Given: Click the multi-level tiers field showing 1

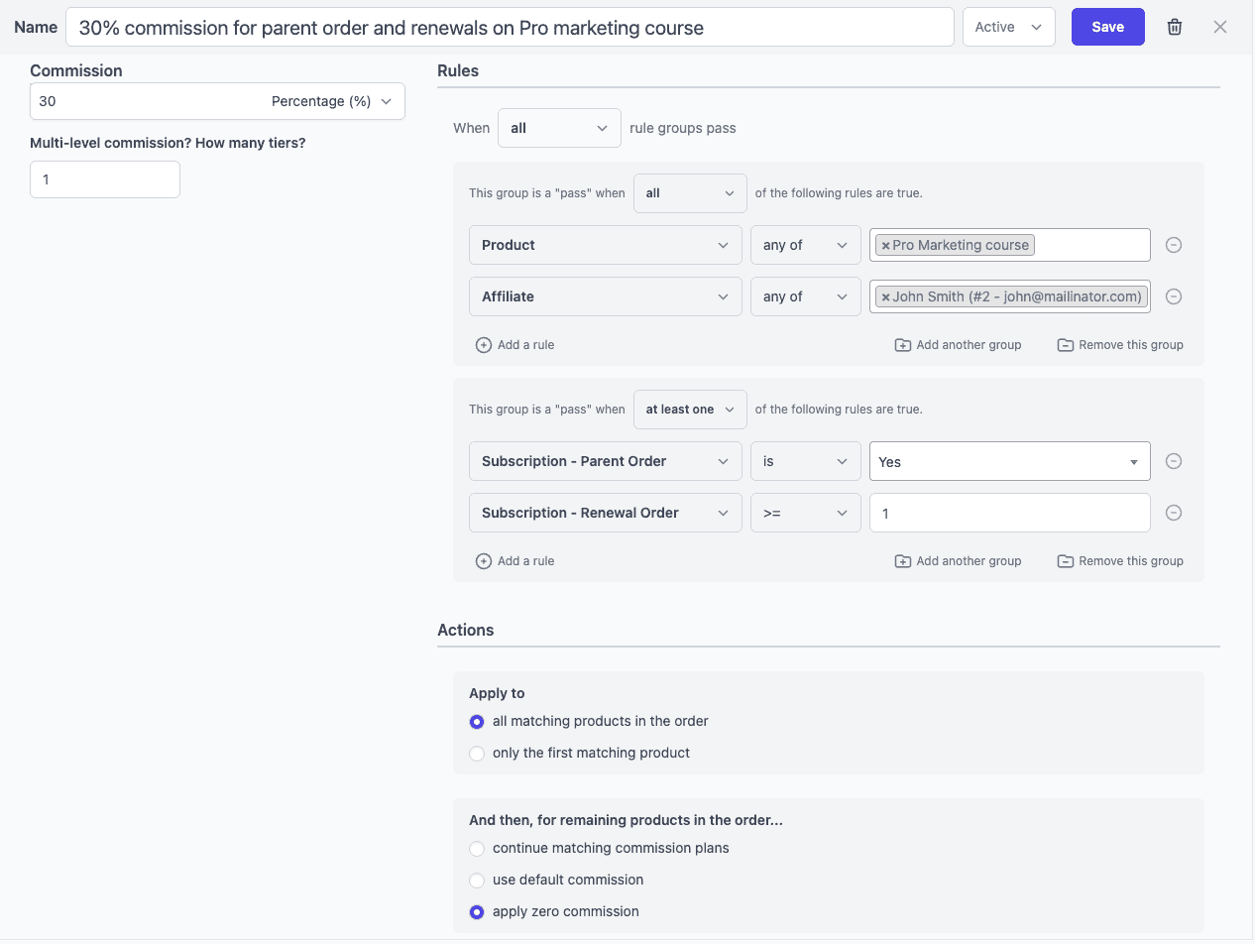Looking at the screenshot, I should 105,179.
